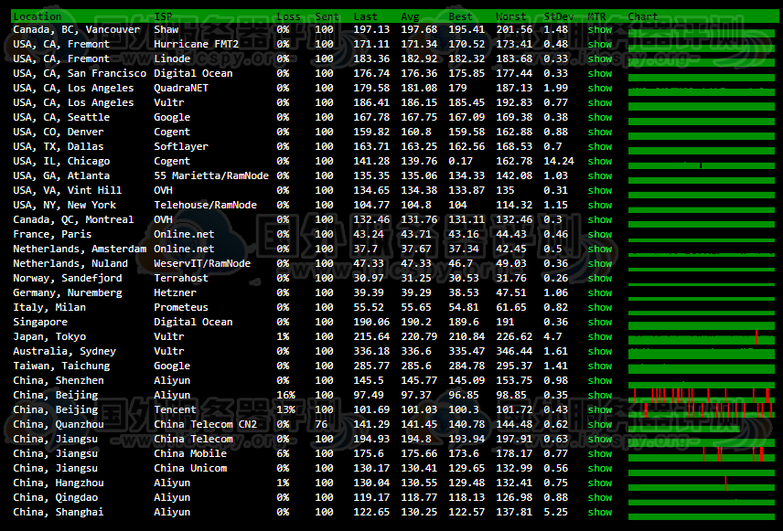Open show link for Nuremberg Hetzner
Screen dimensions: 783x531
(x=600, y=292)
